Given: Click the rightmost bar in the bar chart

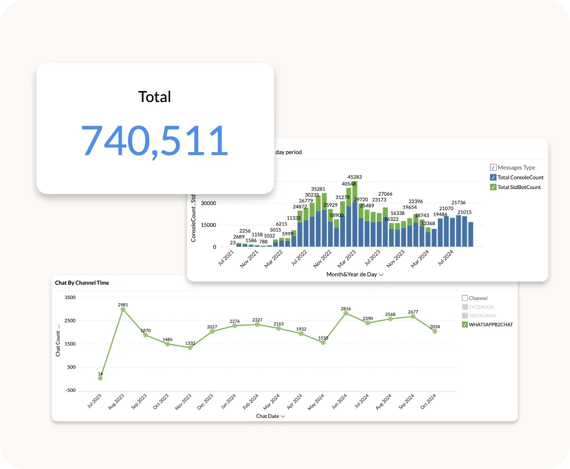Looking at the screenshot, I should click(x=470, y=234).
